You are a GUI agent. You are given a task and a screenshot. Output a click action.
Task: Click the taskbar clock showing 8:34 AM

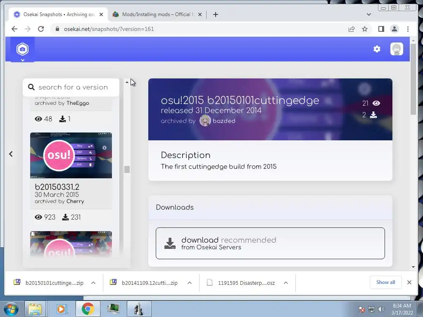tap(402, 309)
